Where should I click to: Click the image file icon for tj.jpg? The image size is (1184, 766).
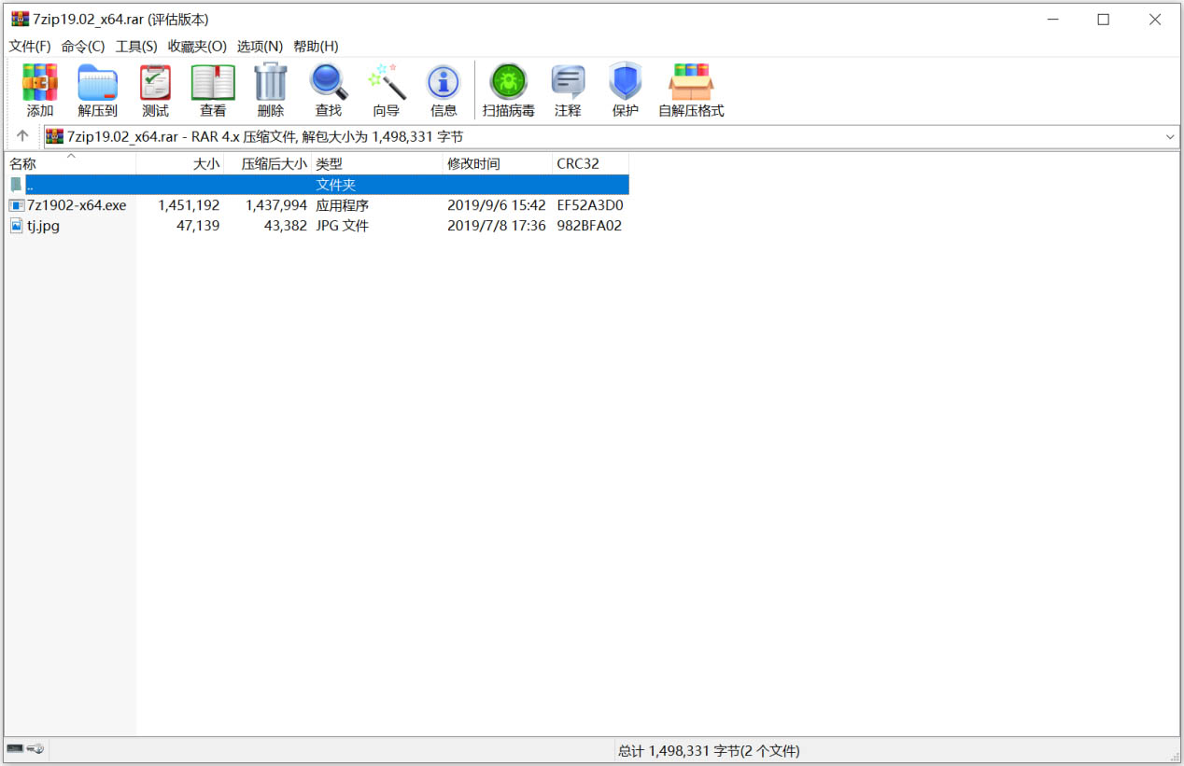(x=17, y=226)
